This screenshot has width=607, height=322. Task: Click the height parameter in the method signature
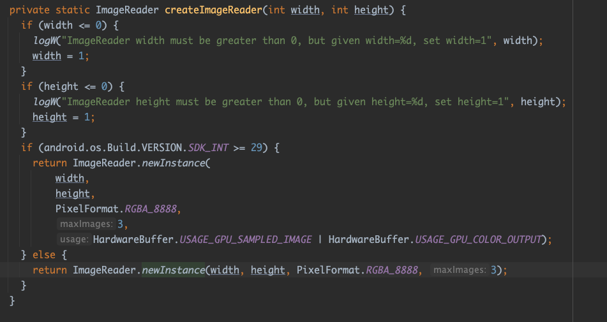[x=371, y=10]
